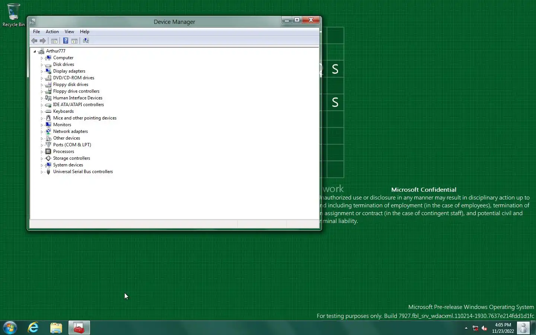Click the network tray icon
536x335 pixels.
(x=475, y=328)
